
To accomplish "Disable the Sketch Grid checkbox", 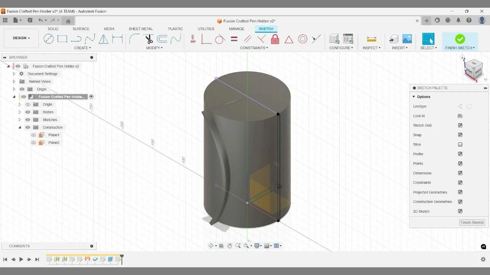I will tap(460, 125).
